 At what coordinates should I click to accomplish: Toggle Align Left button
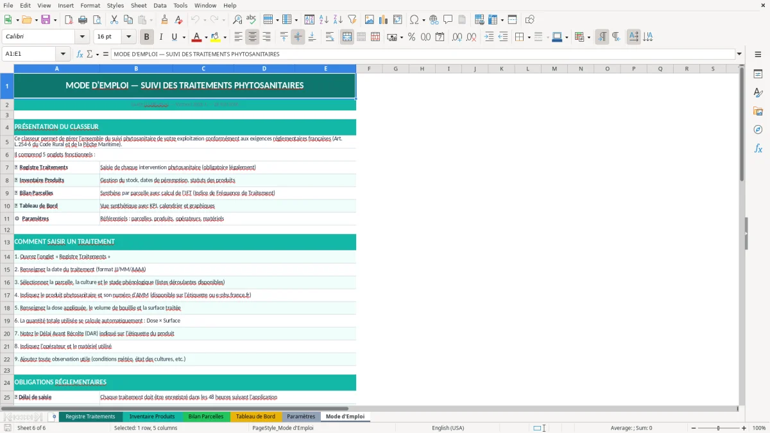(x=238, y=37)
